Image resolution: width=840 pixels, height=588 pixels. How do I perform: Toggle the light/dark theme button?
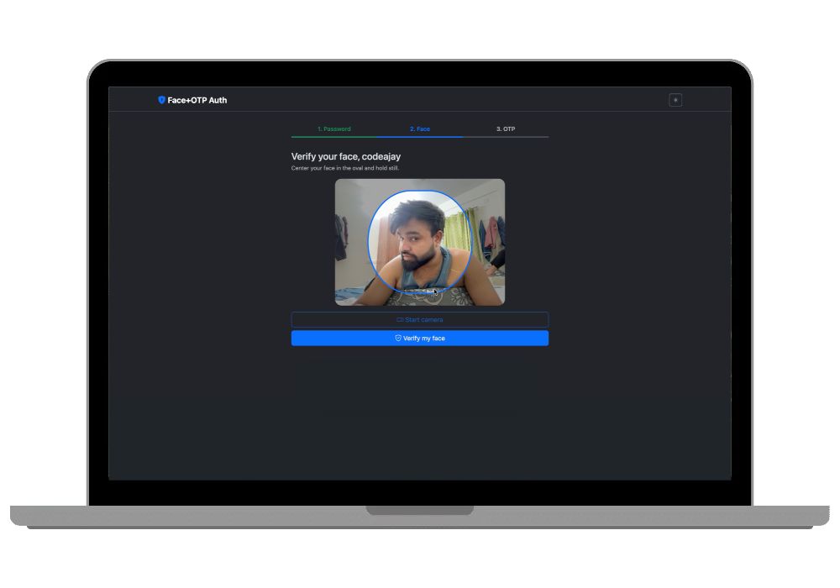tap(675, 100)
